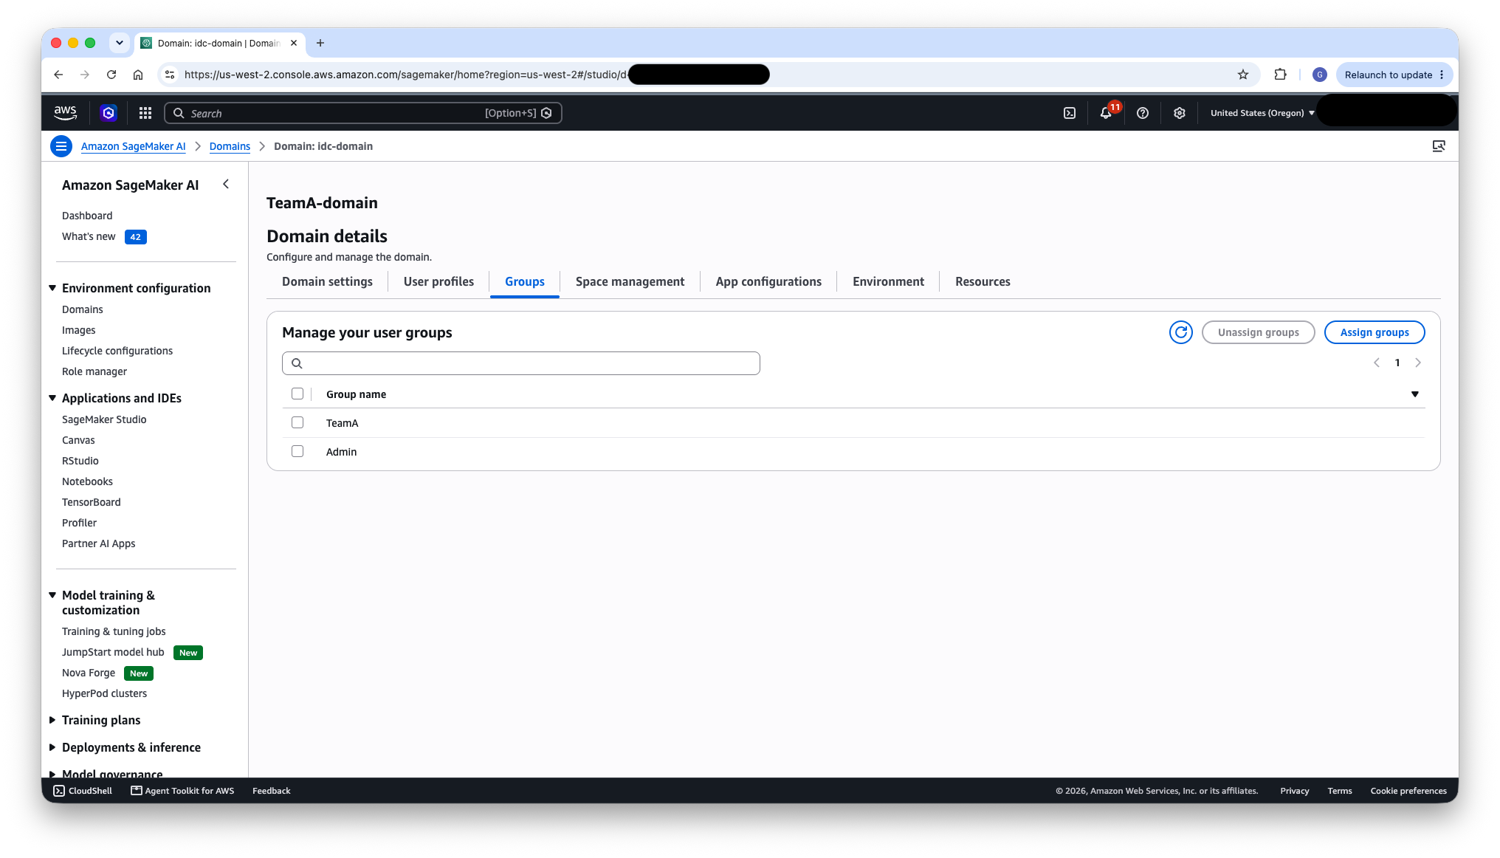
Task: Collapse Model training & customization section
Action: tap(52, 595)
